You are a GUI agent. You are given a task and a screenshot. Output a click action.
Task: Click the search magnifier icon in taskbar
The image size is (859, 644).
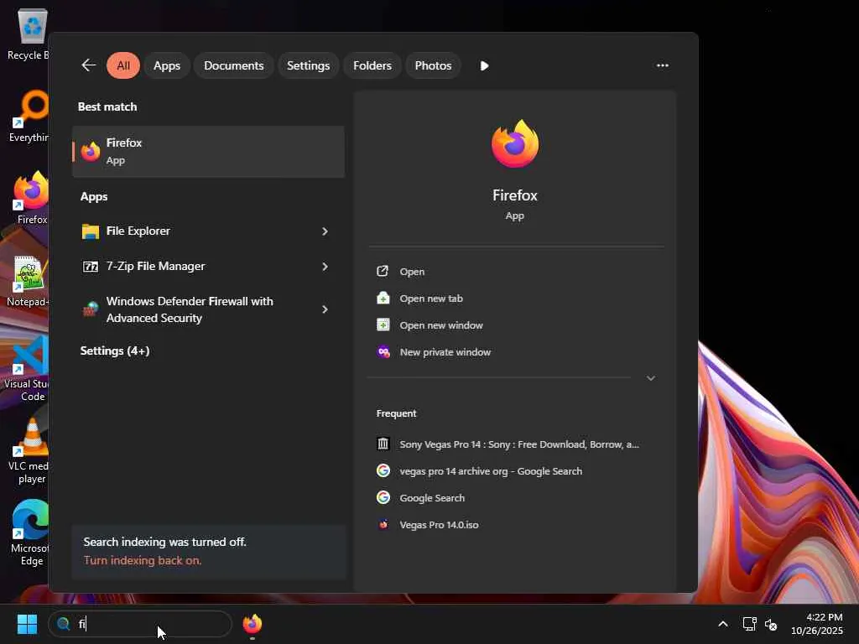[64, 624]
